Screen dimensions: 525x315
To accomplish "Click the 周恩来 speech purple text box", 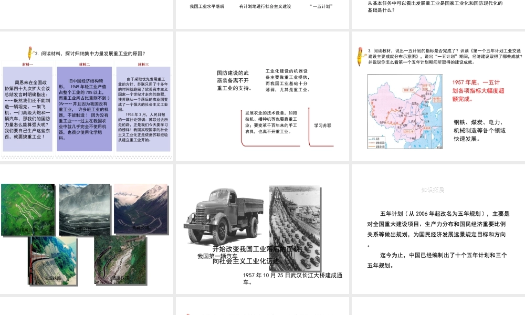I will 28,109.
